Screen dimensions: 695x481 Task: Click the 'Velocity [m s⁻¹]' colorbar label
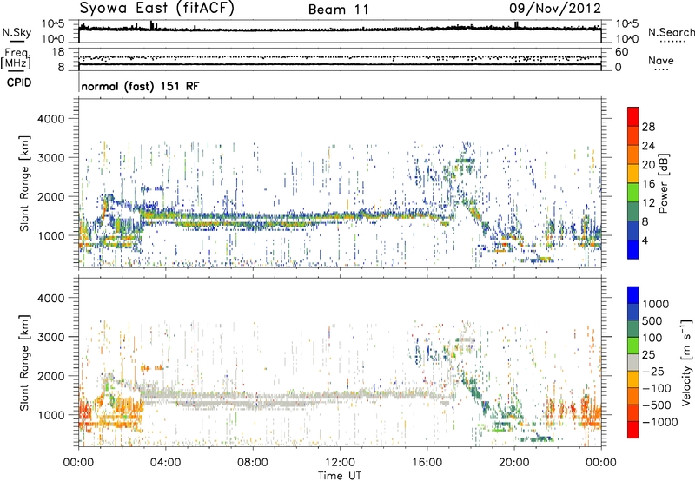[x=686, y=362]
